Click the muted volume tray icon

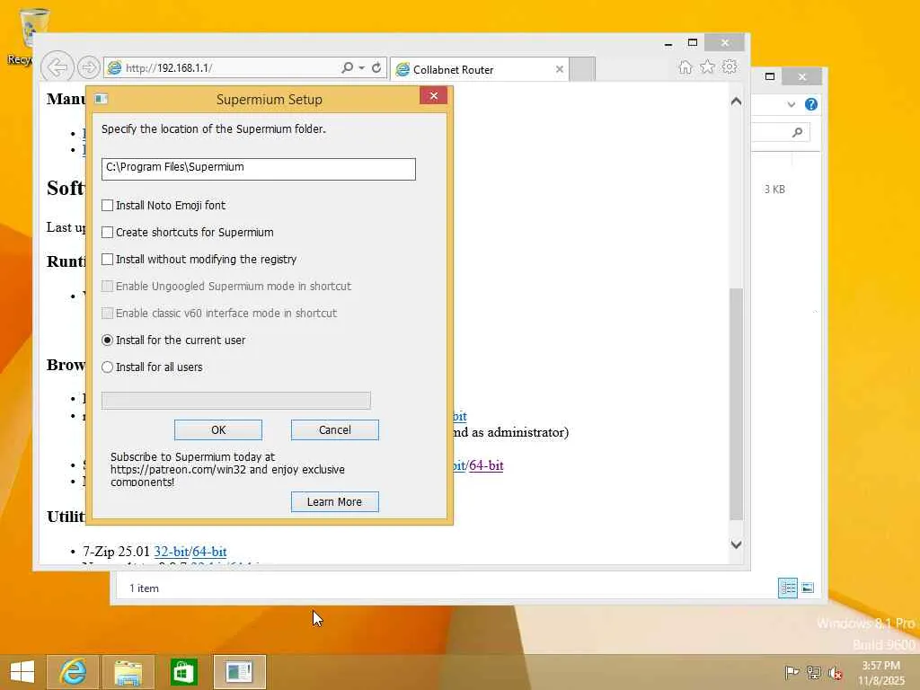(x=835, y=672)
